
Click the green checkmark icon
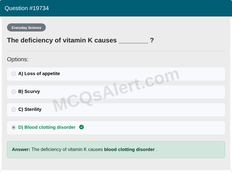point(81,127)
